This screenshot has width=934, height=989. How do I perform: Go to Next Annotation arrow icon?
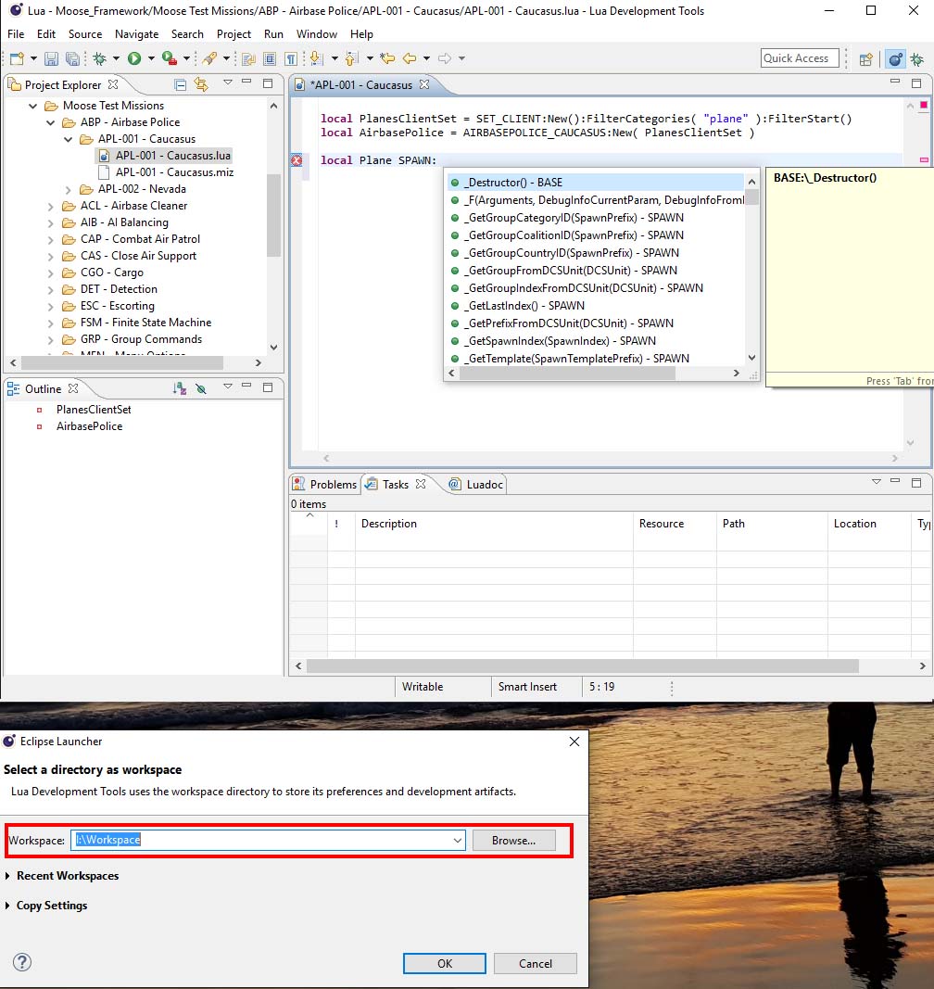[x=317, y=58]
